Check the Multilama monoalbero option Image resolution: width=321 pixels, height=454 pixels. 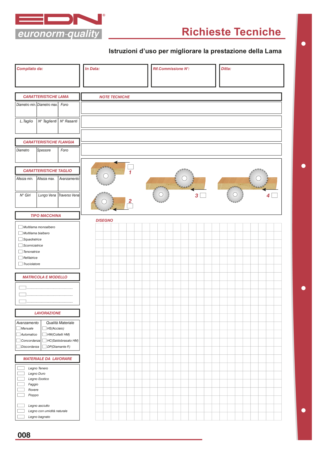pyautogui.click(x=20, y=227)
